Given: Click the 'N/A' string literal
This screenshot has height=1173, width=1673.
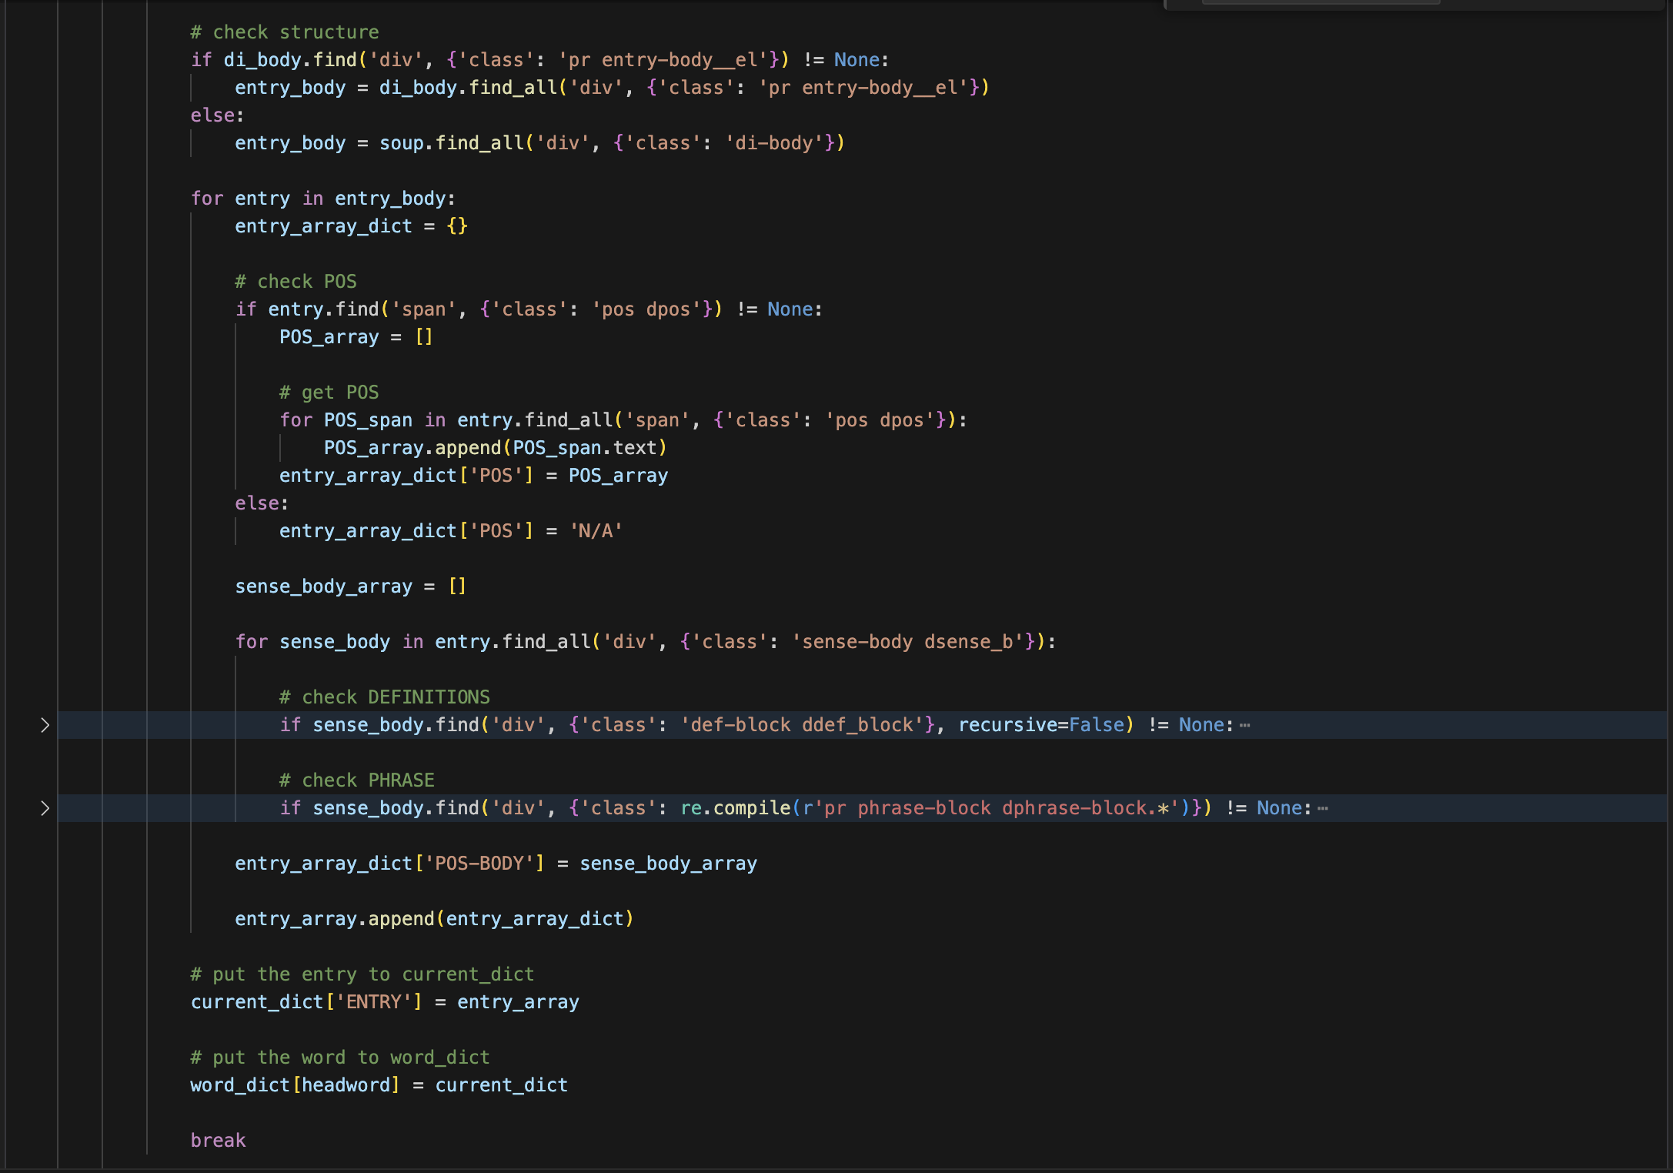Looking at the screenshot, I should [596, 531].
